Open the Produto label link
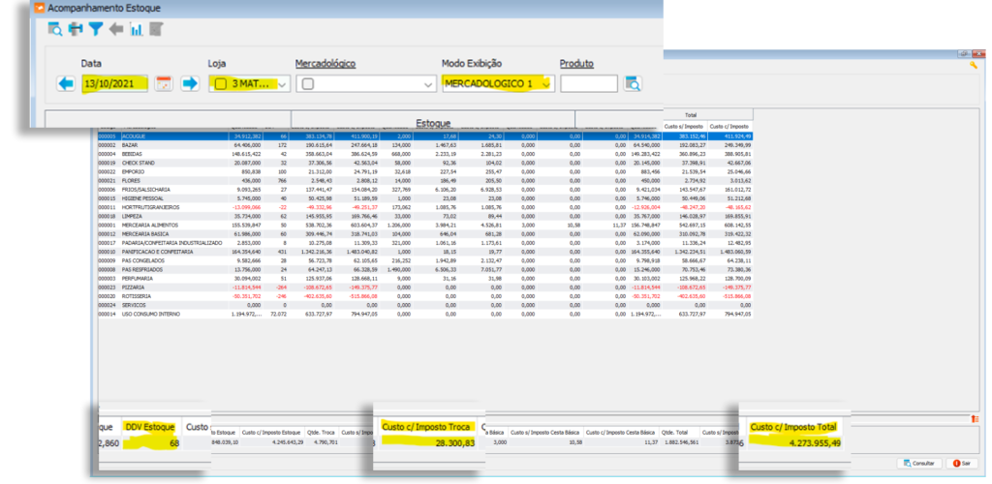992x484 pixels. pyautogui.click(x=576, y=64)
